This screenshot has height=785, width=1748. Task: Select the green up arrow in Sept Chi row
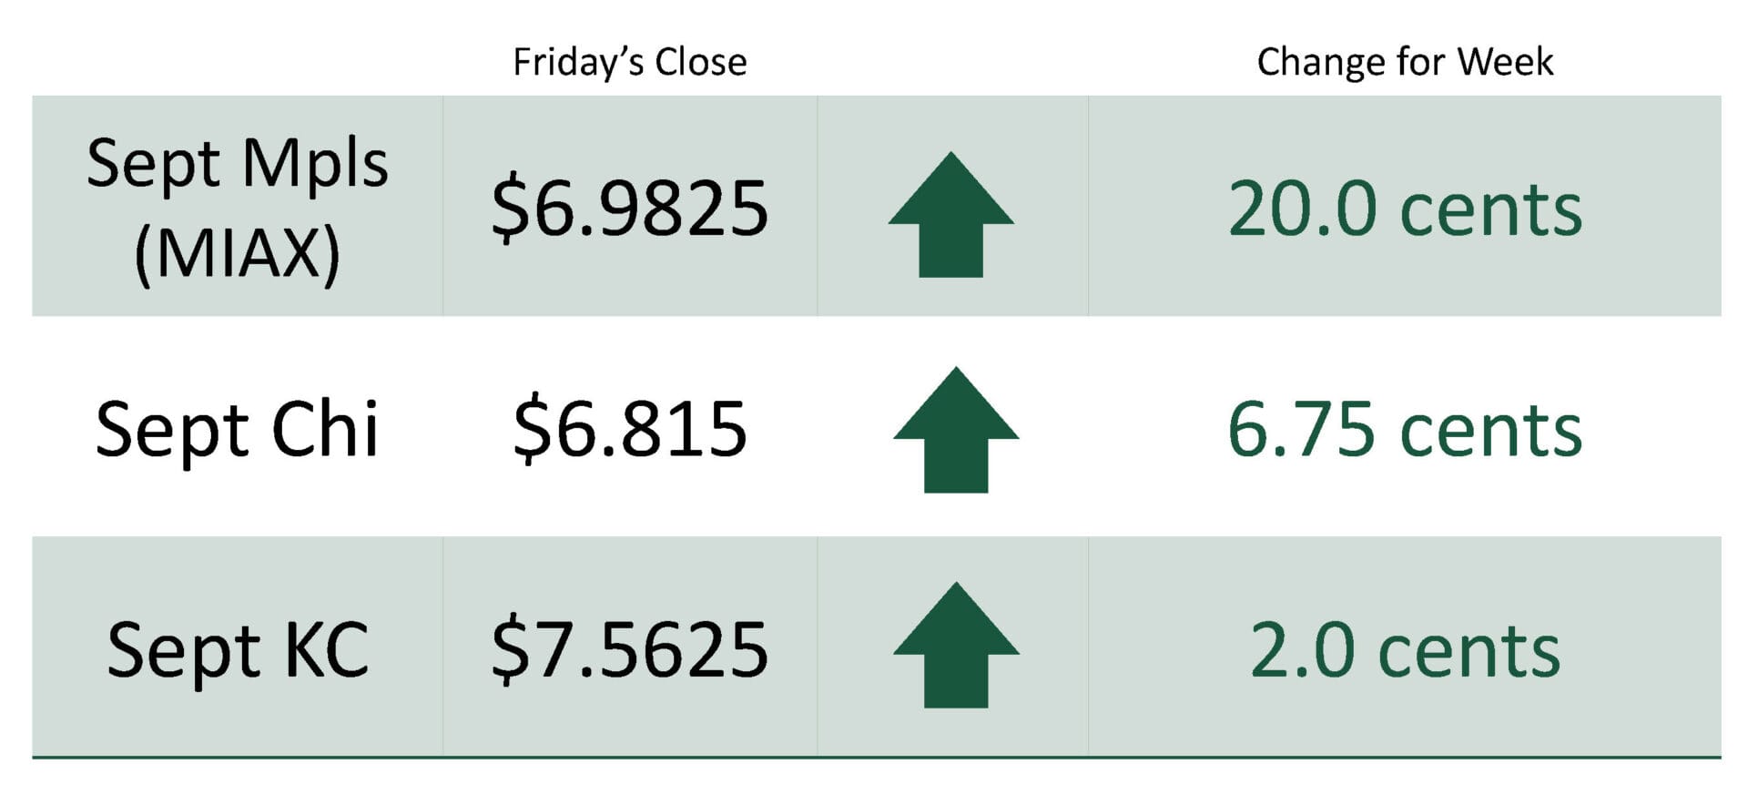pyautogui.click(x=956, y=430)
